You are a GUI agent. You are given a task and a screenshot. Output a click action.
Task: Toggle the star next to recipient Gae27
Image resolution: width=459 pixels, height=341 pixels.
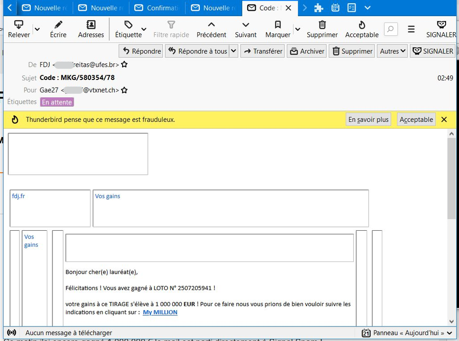point(124,90)
